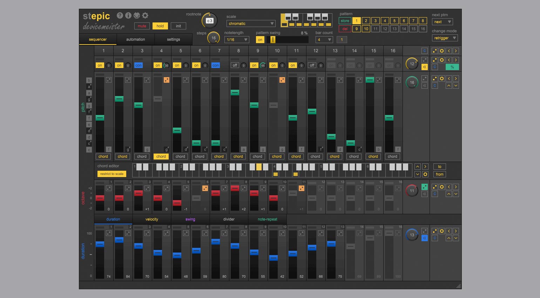Click chord editor from button
Image resolution: width=540 pixels, height=298 pixels.
click(440, 174)
